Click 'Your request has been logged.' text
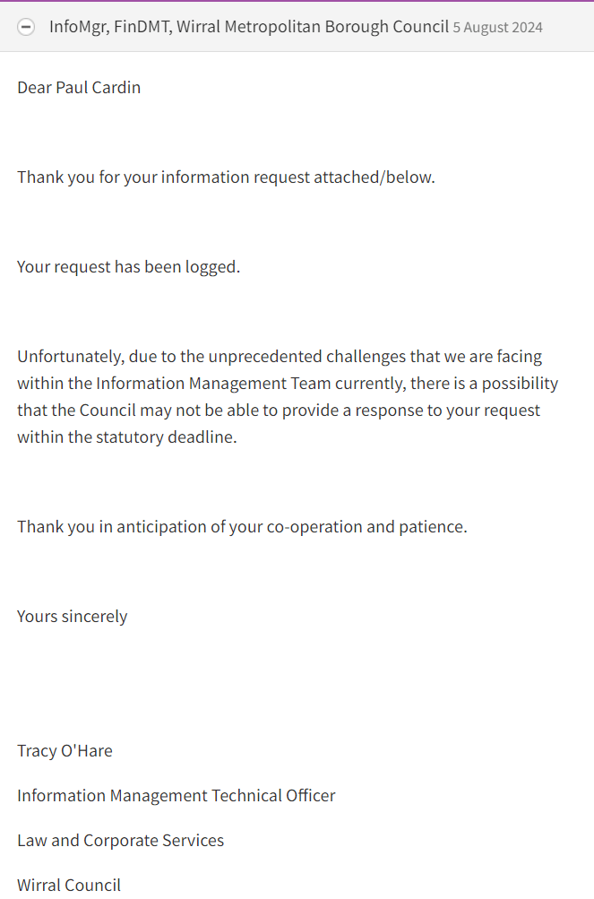This screenshot has width=594, height=899. click(x=128, y=267)
